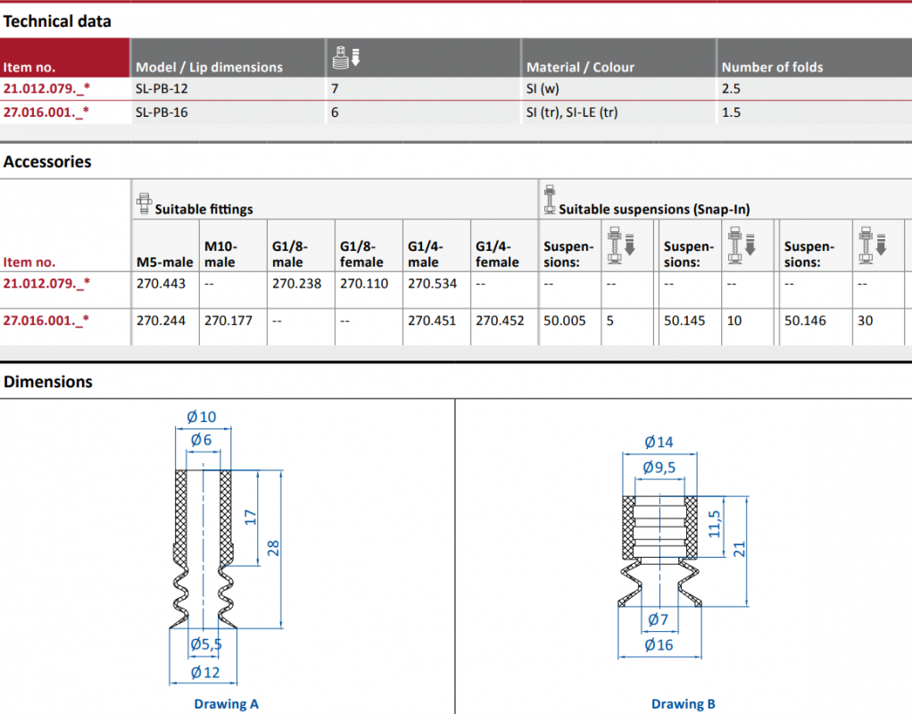The image size is (912, 714).
Task: Click the 28 height dimension in Drawing A
Action: pyautogui.click(x=273, y=548)
